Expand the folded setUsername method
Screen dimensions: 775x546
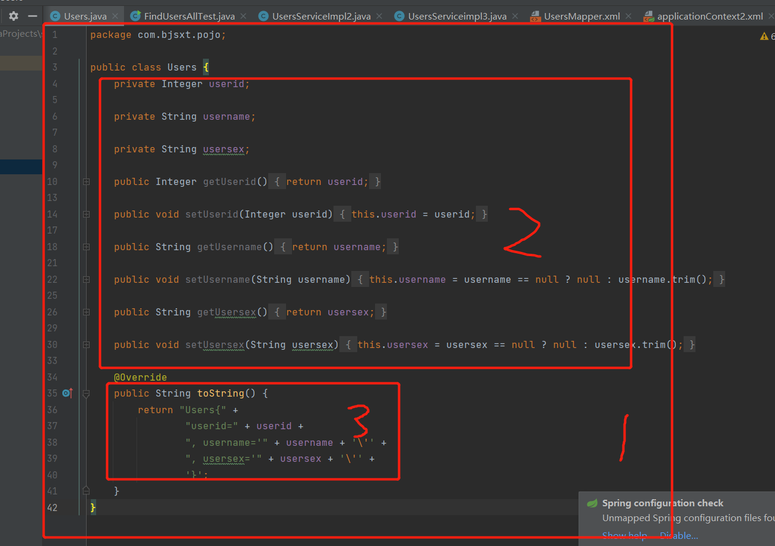(x=86, y=280)
